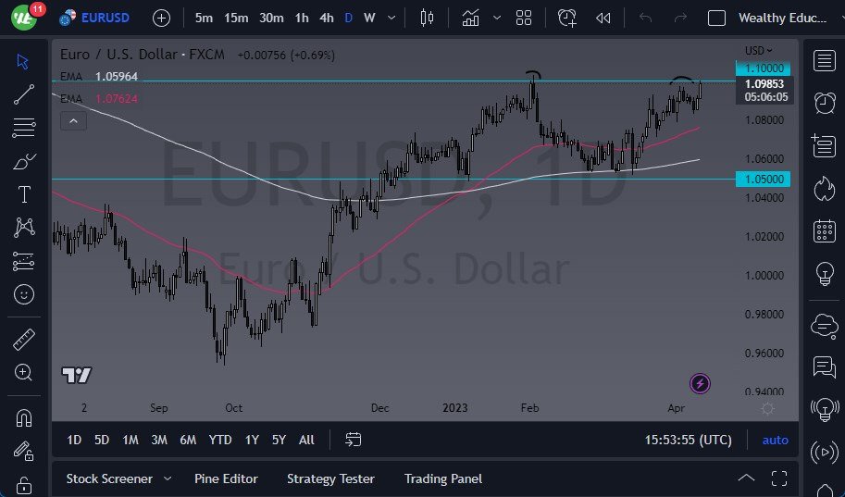The image size is (845, 497).
Task: Toggle auto scale on price axis
Action: (775, 440)
